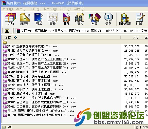Launch the 向导 (Wizard) tool
This screenshot has width=148, height=129.
(94, 19)
